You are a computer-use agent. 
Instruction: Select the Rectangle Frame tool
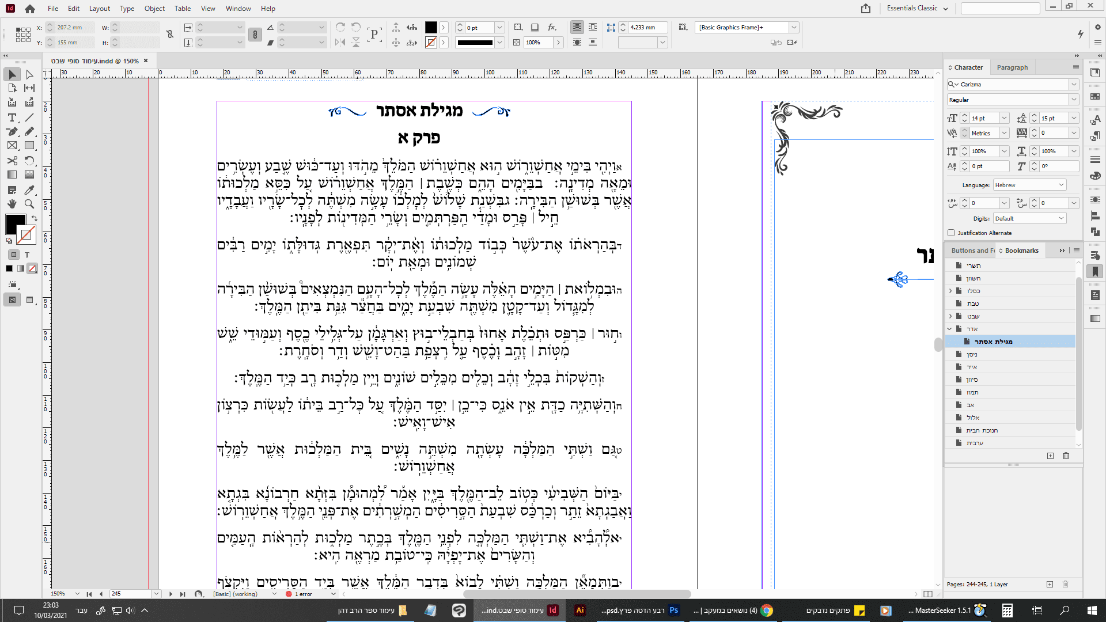click(x=12, y=146)
